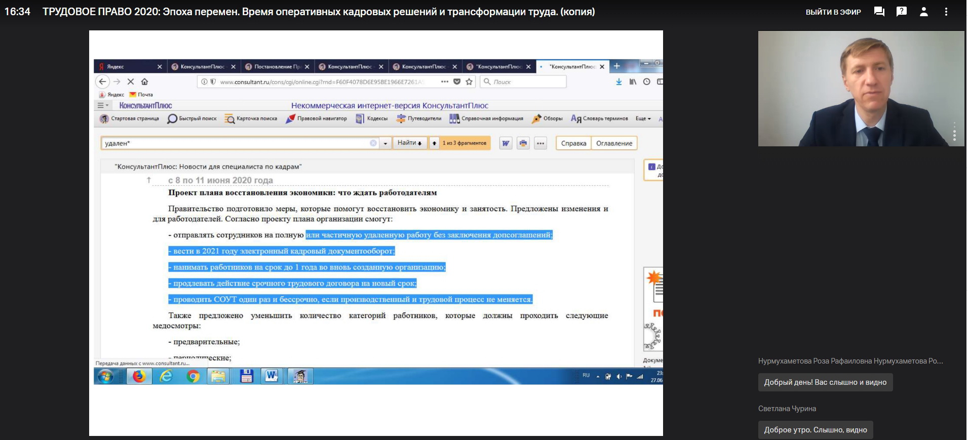Screen dimensions: 968x440
Task: Open the Яндекс bookmark
Action: click(x=111, y=95)
